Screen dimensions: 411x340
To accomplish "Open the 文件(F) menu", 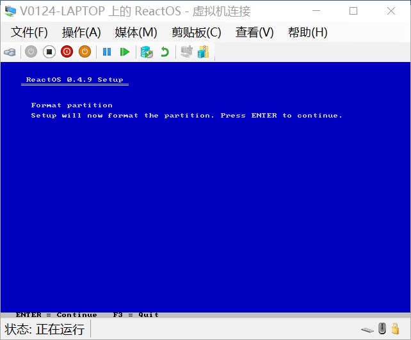I will (29, 33).
